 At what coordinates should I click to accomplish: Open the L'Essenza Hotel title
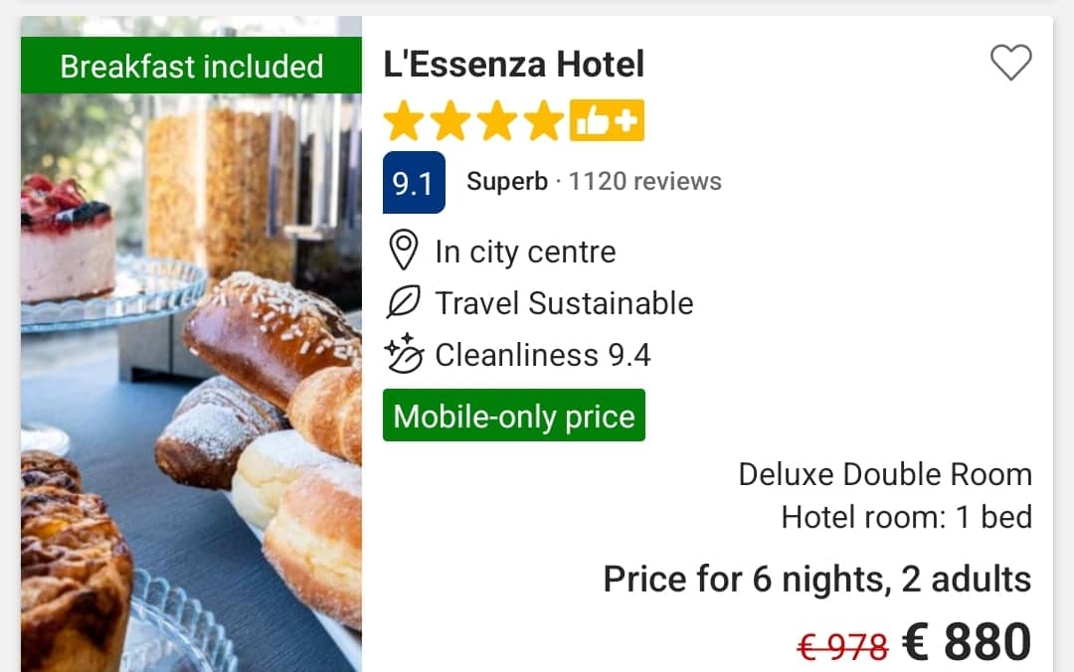(514, 65)
